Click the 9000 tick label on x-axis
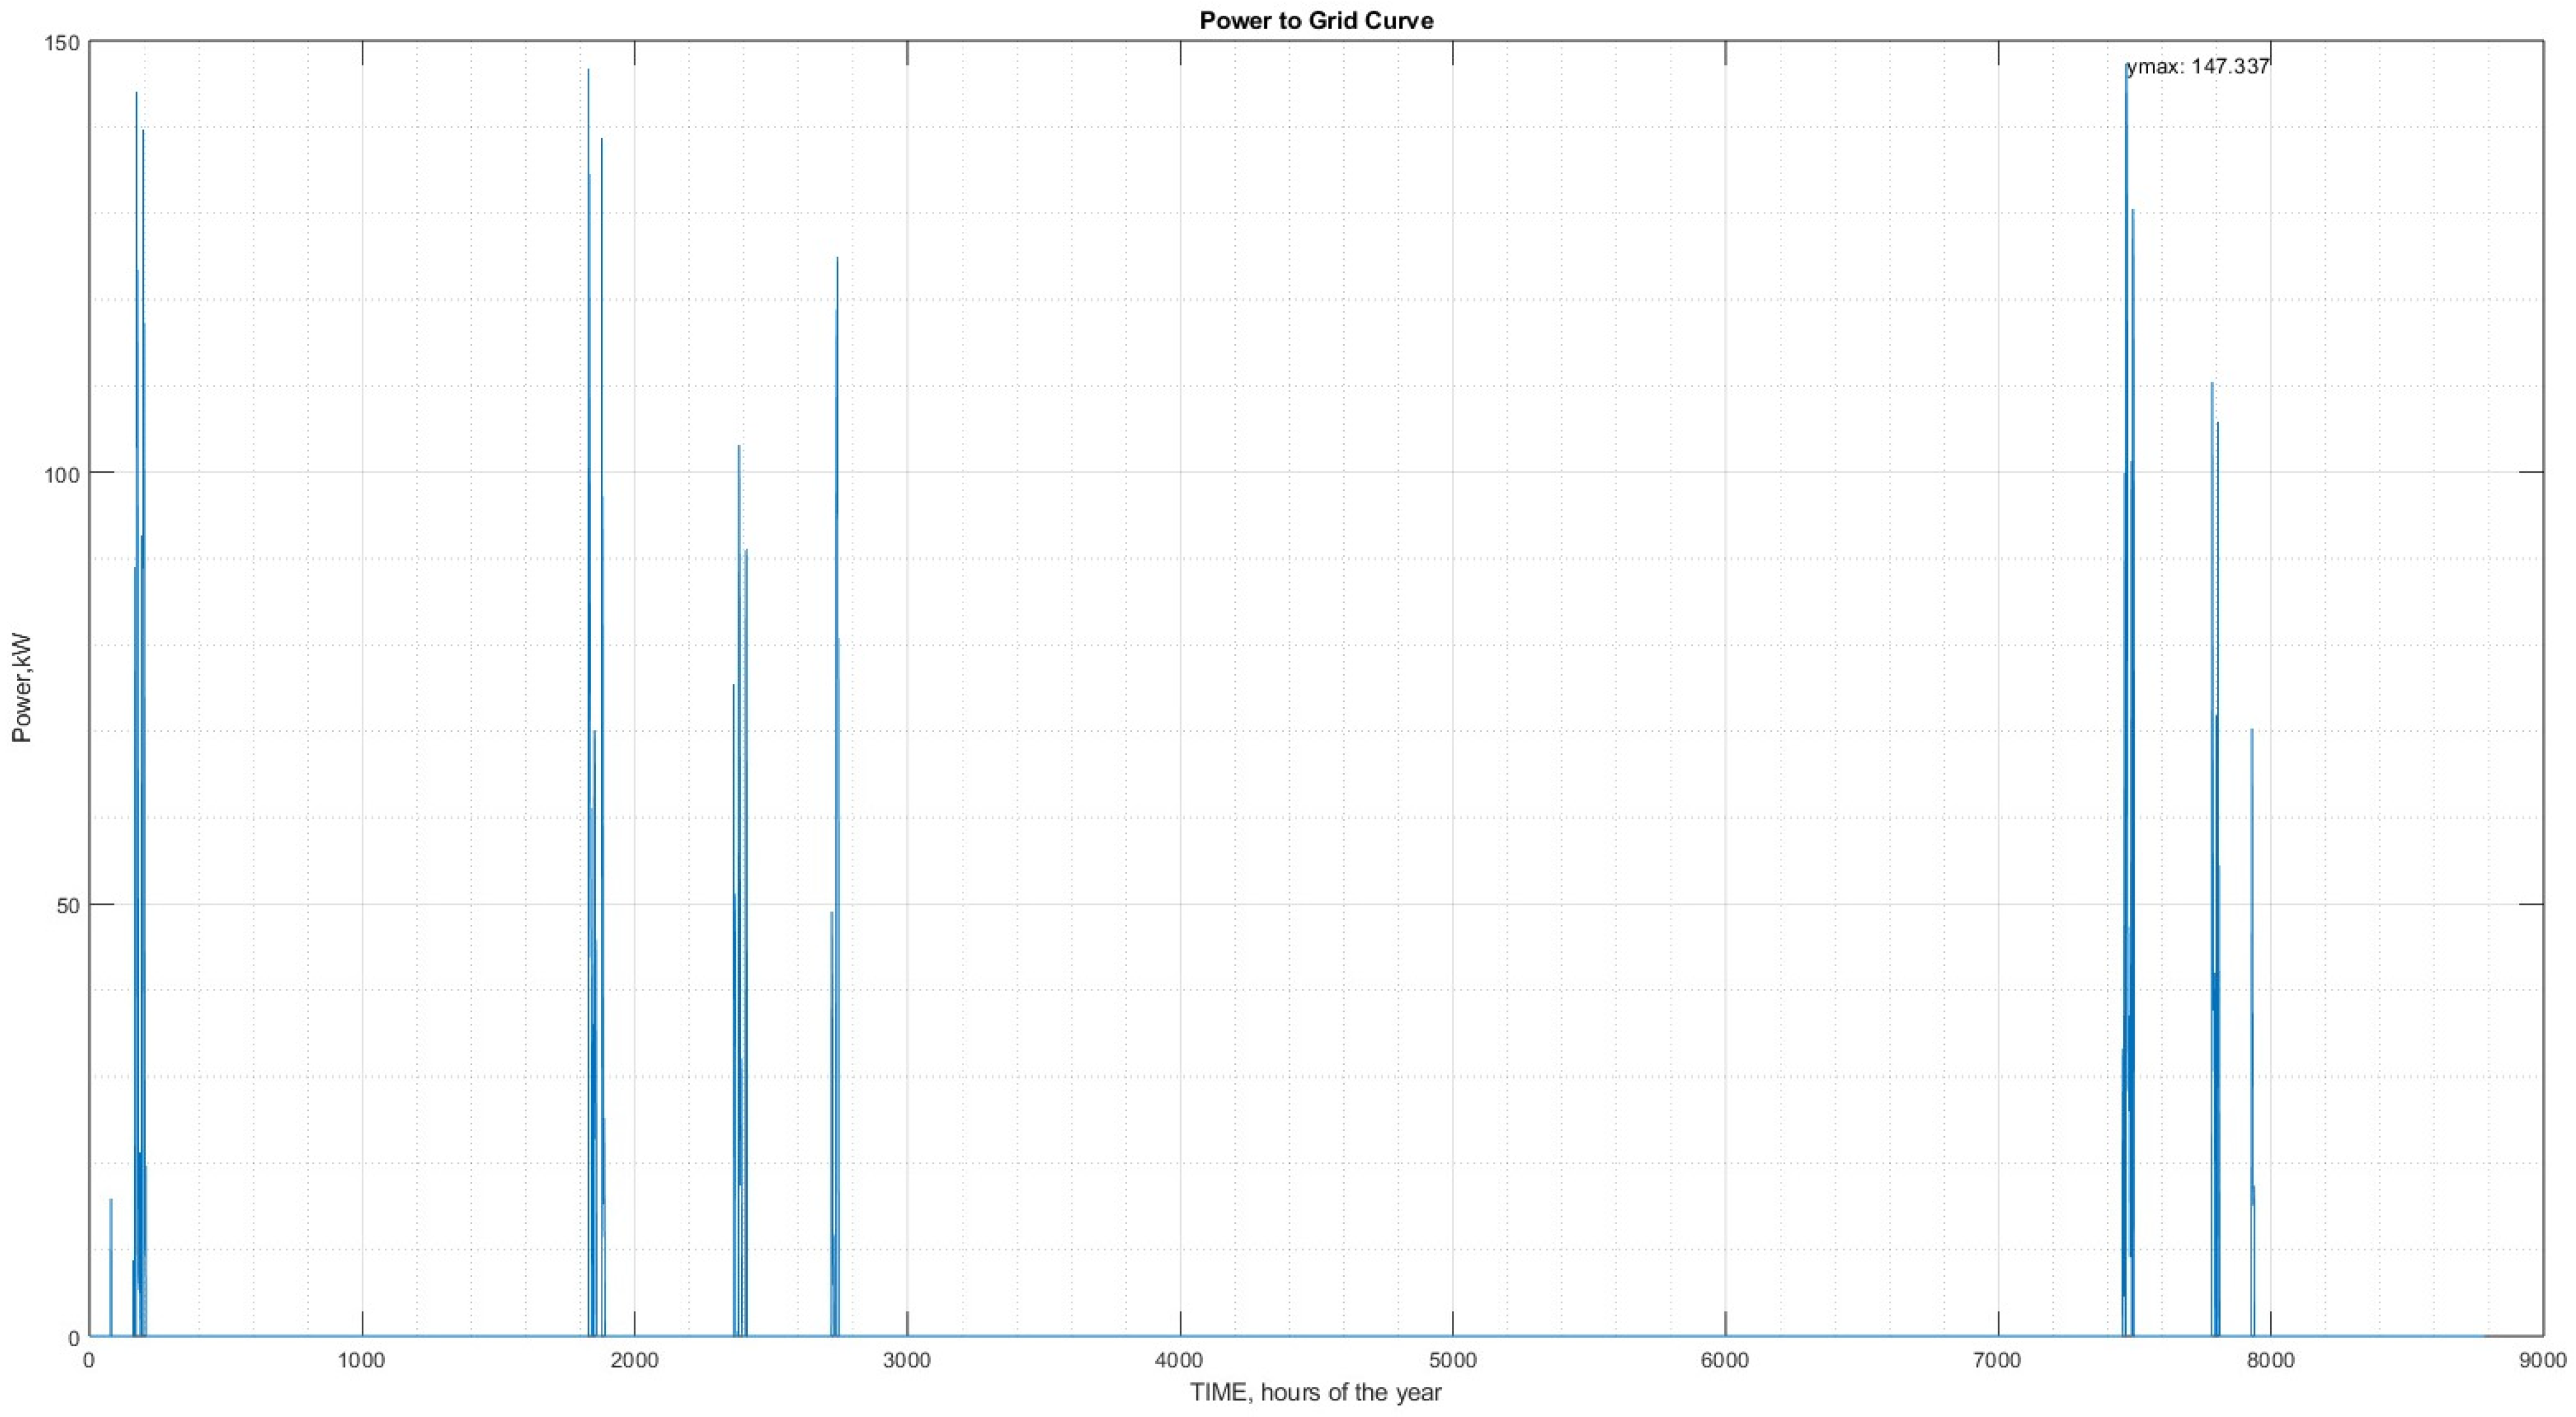This screenshot has height=1417, width=2576. [x=2543, y=1360]
